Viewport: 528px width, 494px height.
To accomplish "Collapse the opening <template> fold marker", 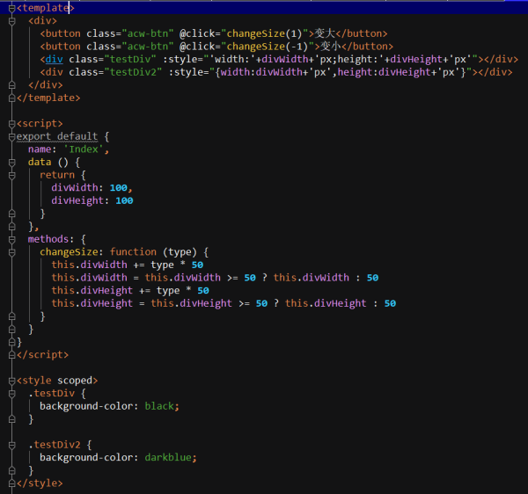I will [x=11, y=9].
